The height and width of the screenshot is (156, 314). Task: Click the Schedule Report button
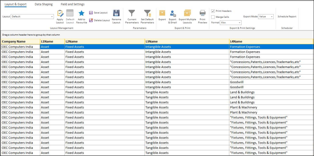pos(287,17)
